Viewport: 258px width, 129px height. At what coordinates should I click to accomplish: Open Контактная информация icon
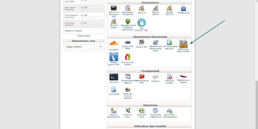coord(155,111)
